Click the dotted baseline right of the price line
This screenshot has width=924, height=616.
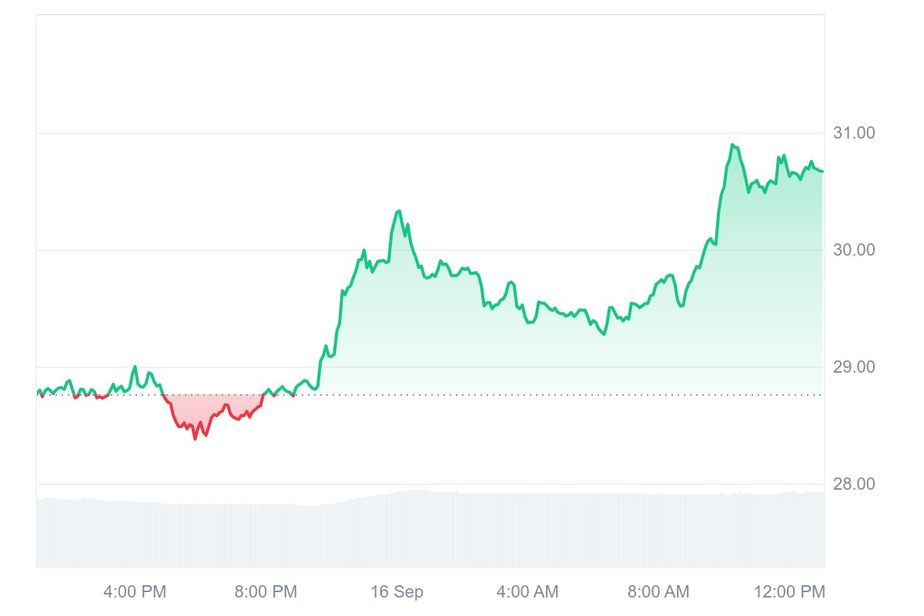click(x=539, y=395)
